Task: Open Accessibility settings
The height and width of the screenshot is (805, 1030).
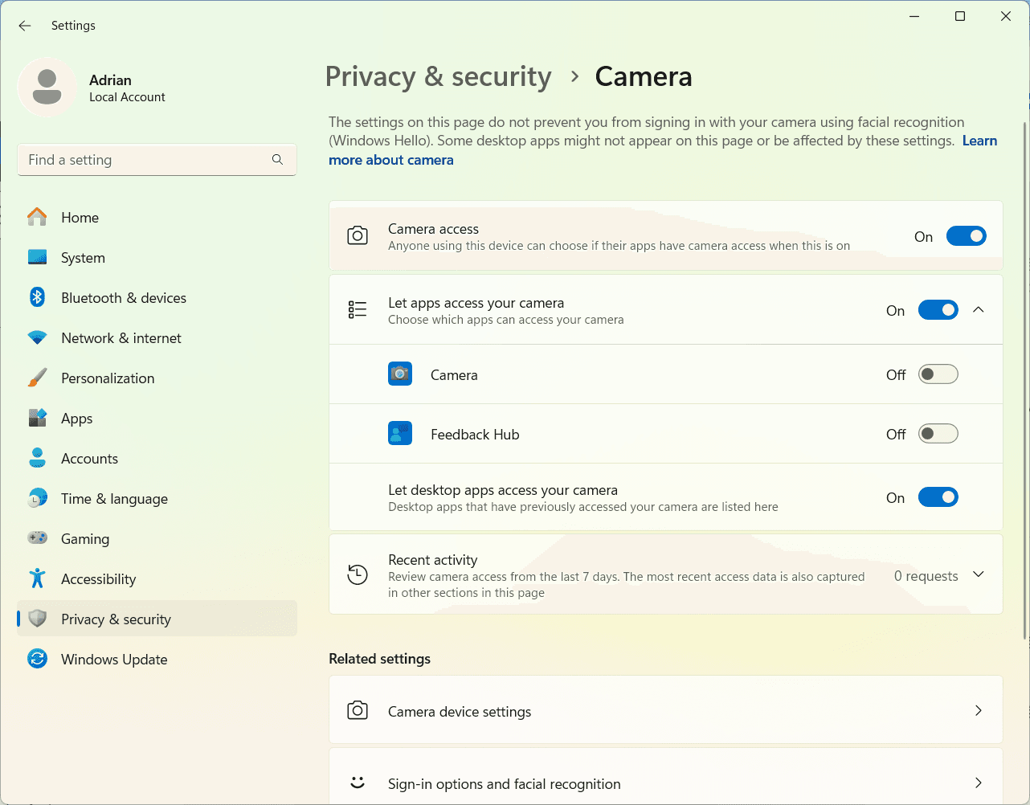Action: 157,578
